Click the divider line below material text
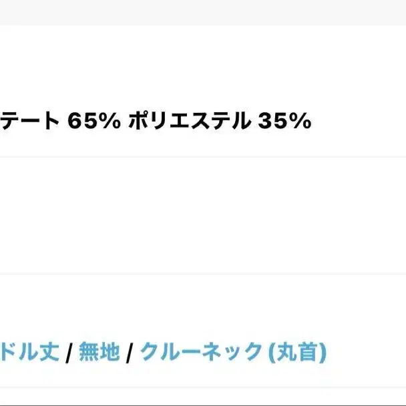Image resolution: width=406 pixels, height=406 pixels. pos(203,157)
